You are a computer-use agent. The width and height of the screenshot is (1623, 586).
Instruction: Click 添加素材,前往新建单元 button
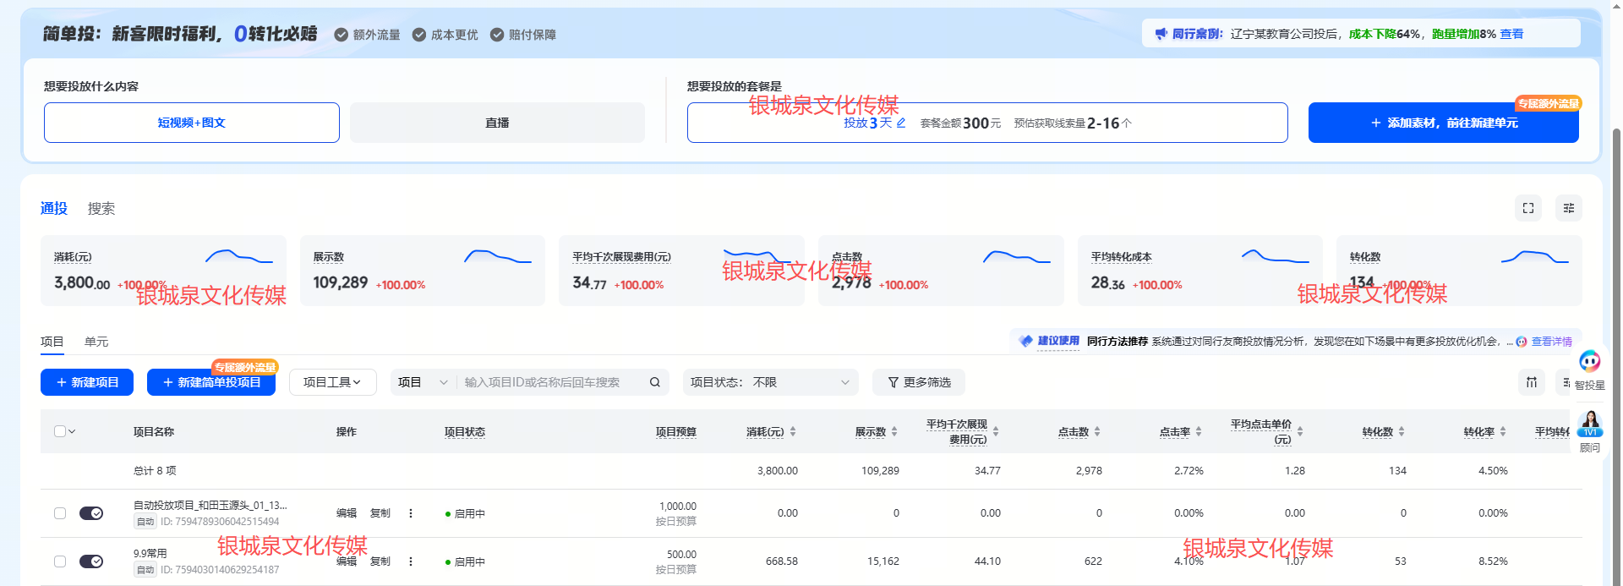[x=1444, y=123]
